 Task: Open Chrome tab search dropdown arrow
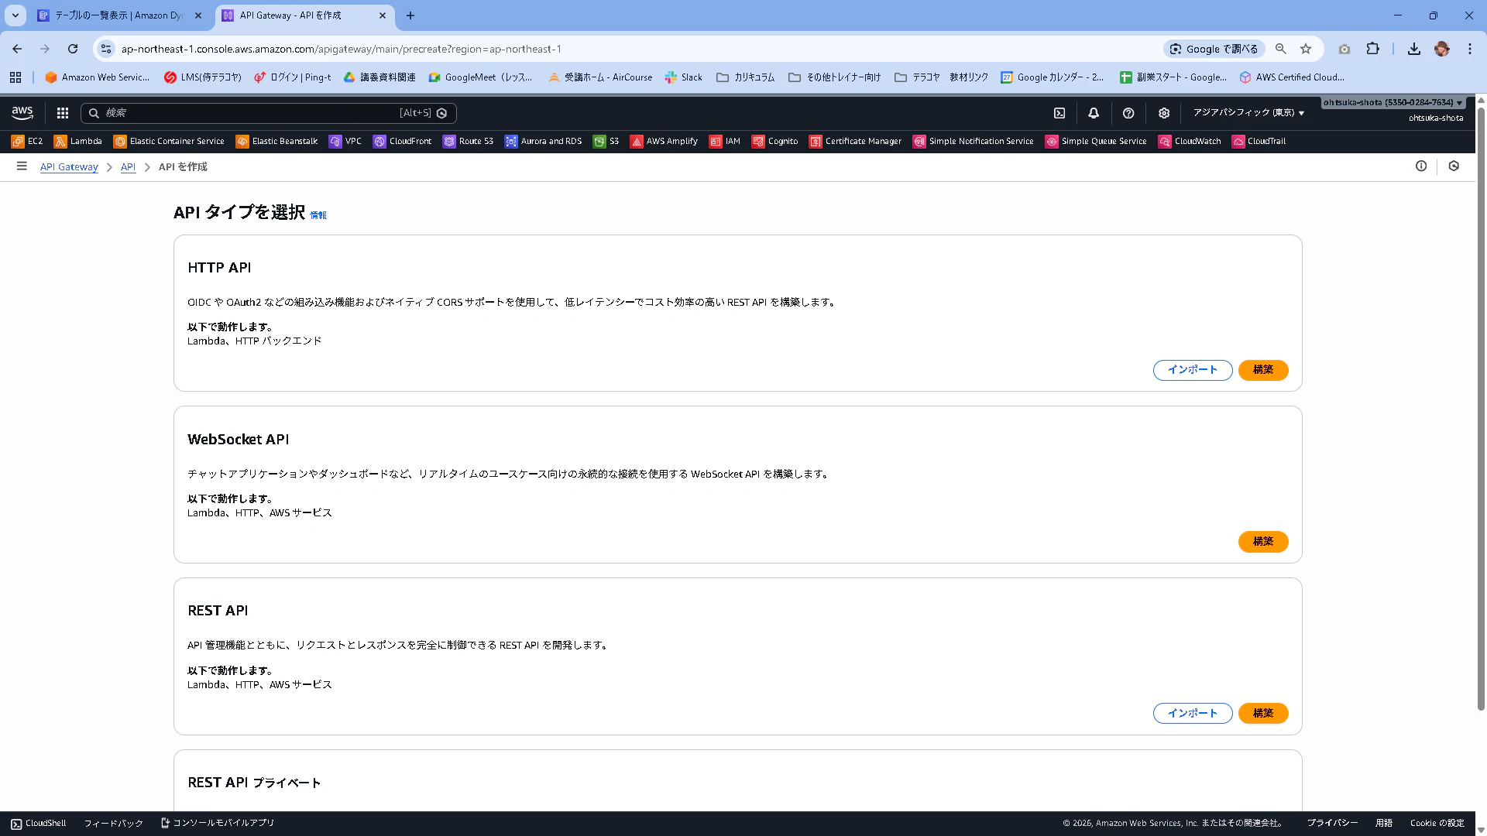tap(15, 15)
